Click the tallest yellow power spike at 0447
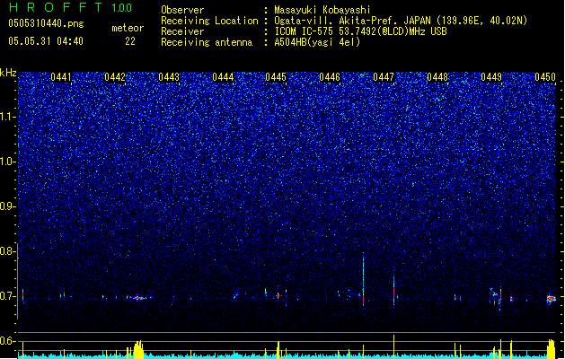 point(393,346)
